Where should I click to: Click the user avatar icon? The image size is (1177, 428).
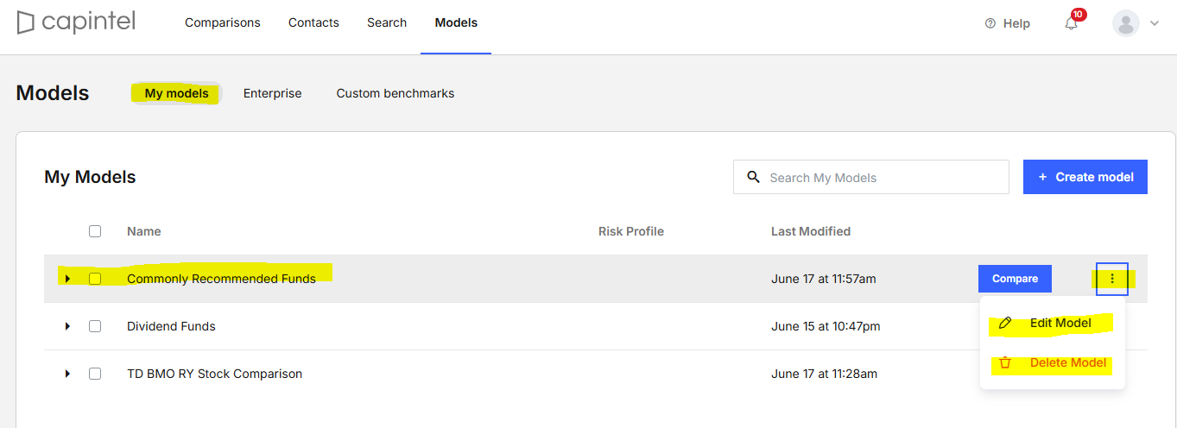click(1126, 23)
